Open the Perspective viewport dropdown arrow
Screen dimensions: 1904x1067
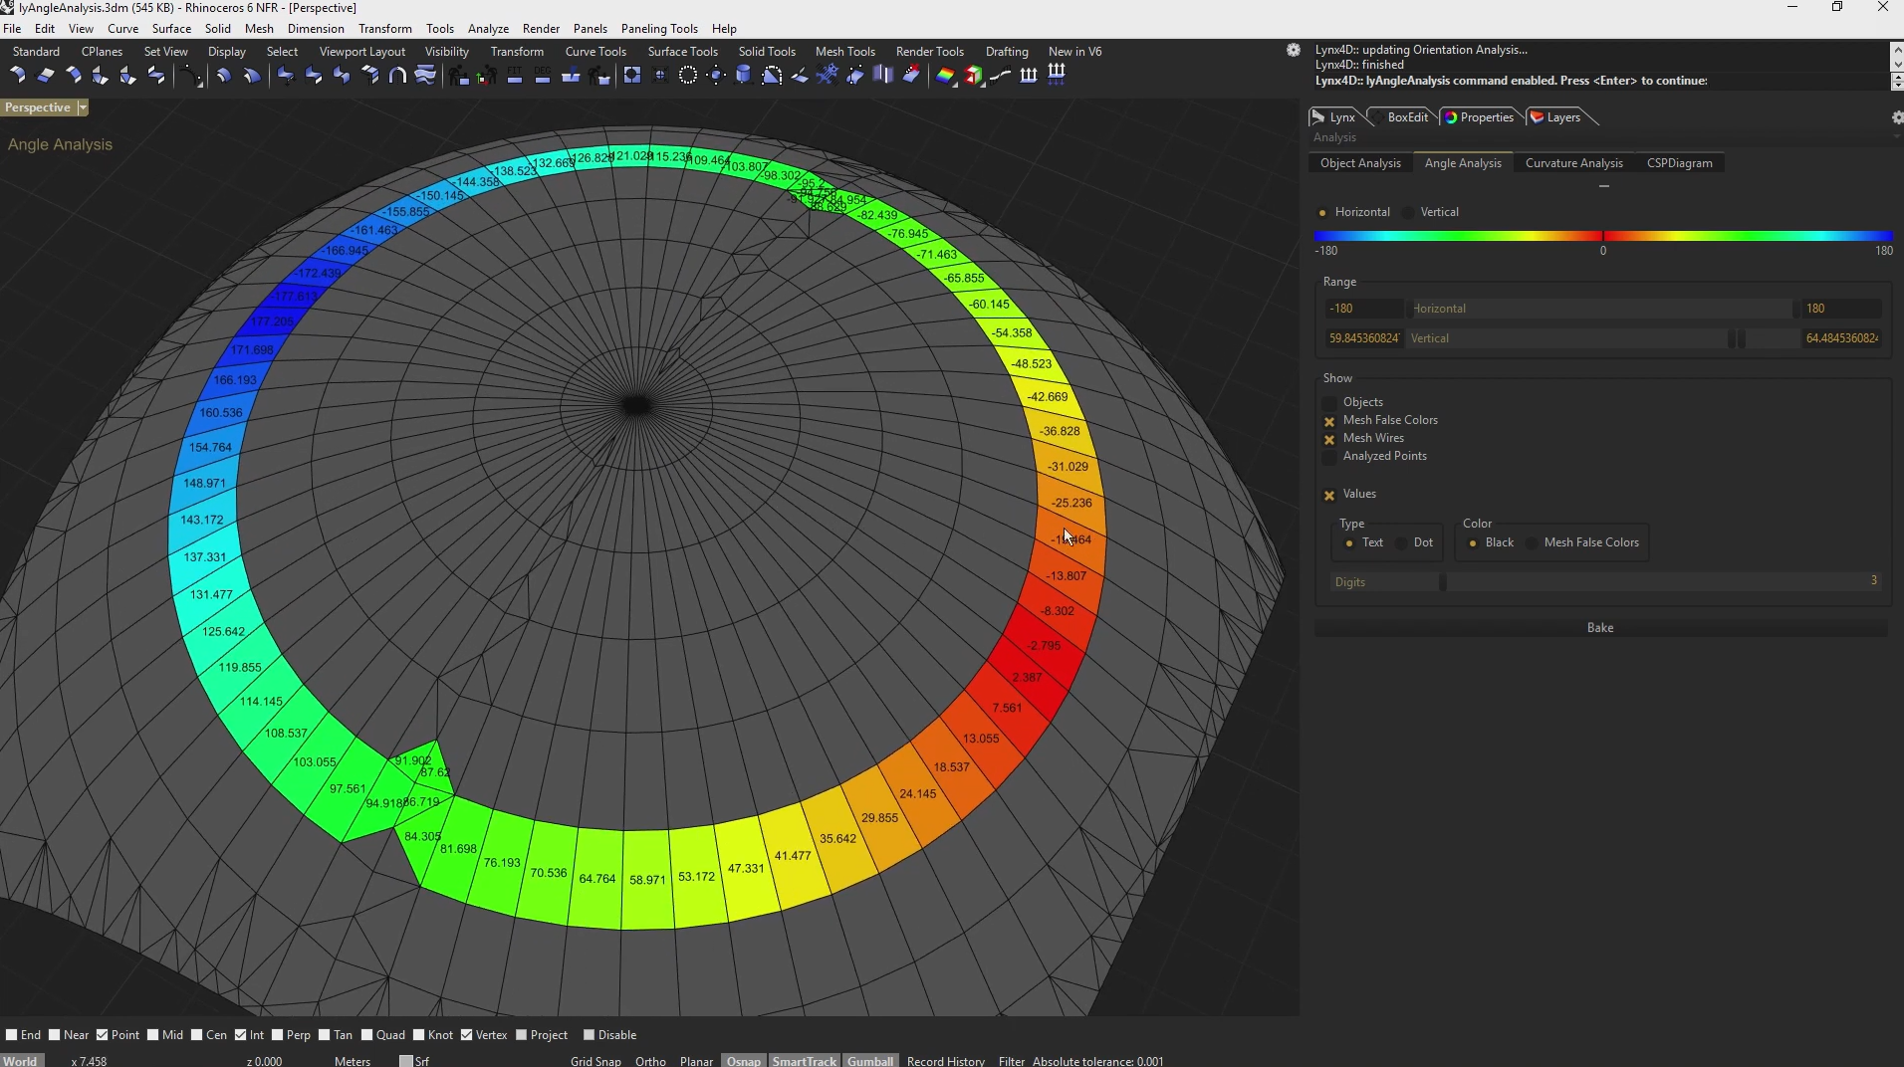(83, 107)
